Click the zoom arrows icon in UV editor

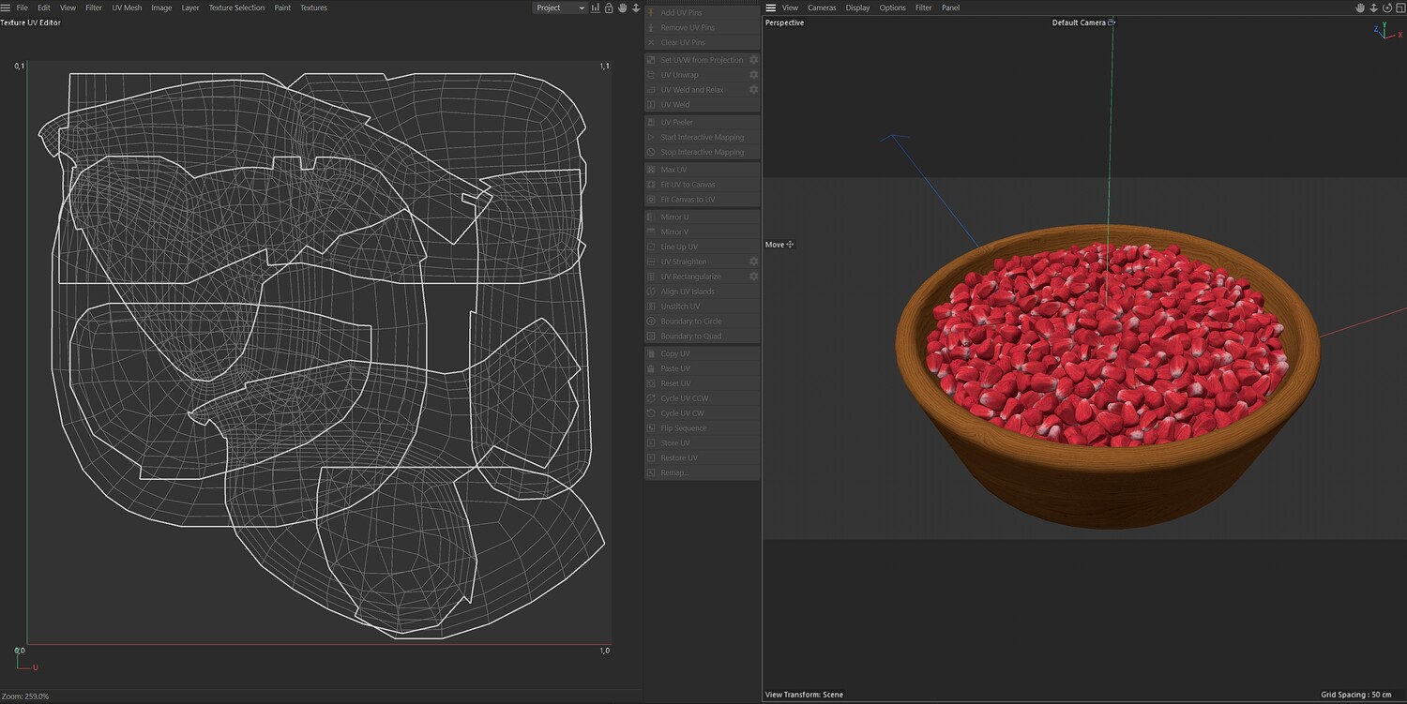pos(636,7)
